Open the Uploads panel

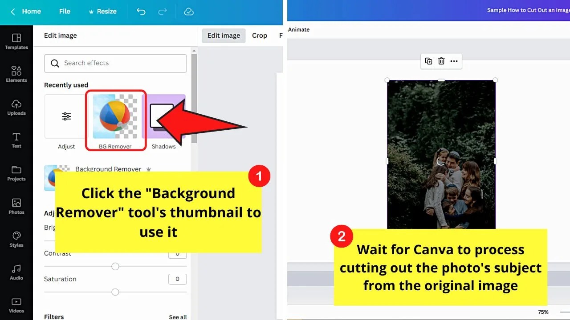coord(16,107)
